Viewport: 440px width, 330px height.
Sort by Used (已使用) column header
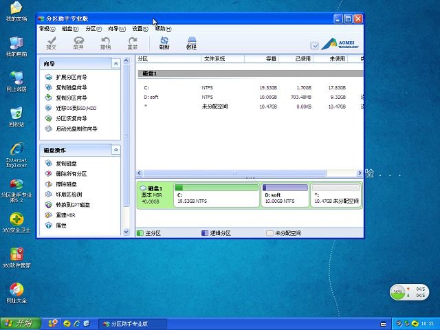click(296, 58)
